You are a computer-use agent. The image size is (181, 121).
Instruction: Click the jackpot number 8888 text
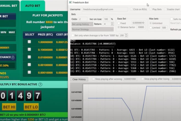click(x=49, y=22)
